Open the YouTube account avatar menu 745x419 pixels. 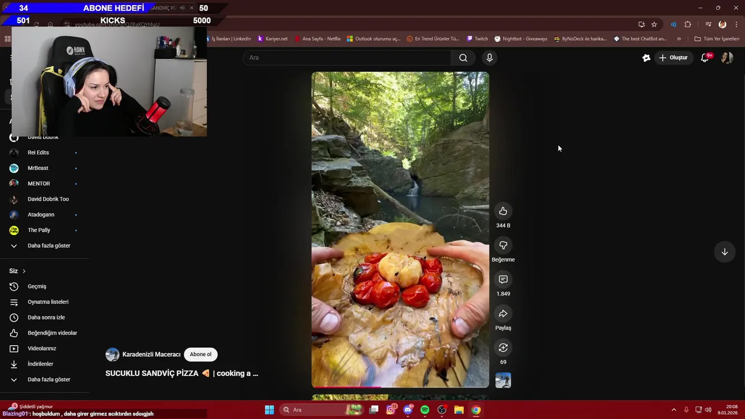pyautogui.click(x=726, y=58)
